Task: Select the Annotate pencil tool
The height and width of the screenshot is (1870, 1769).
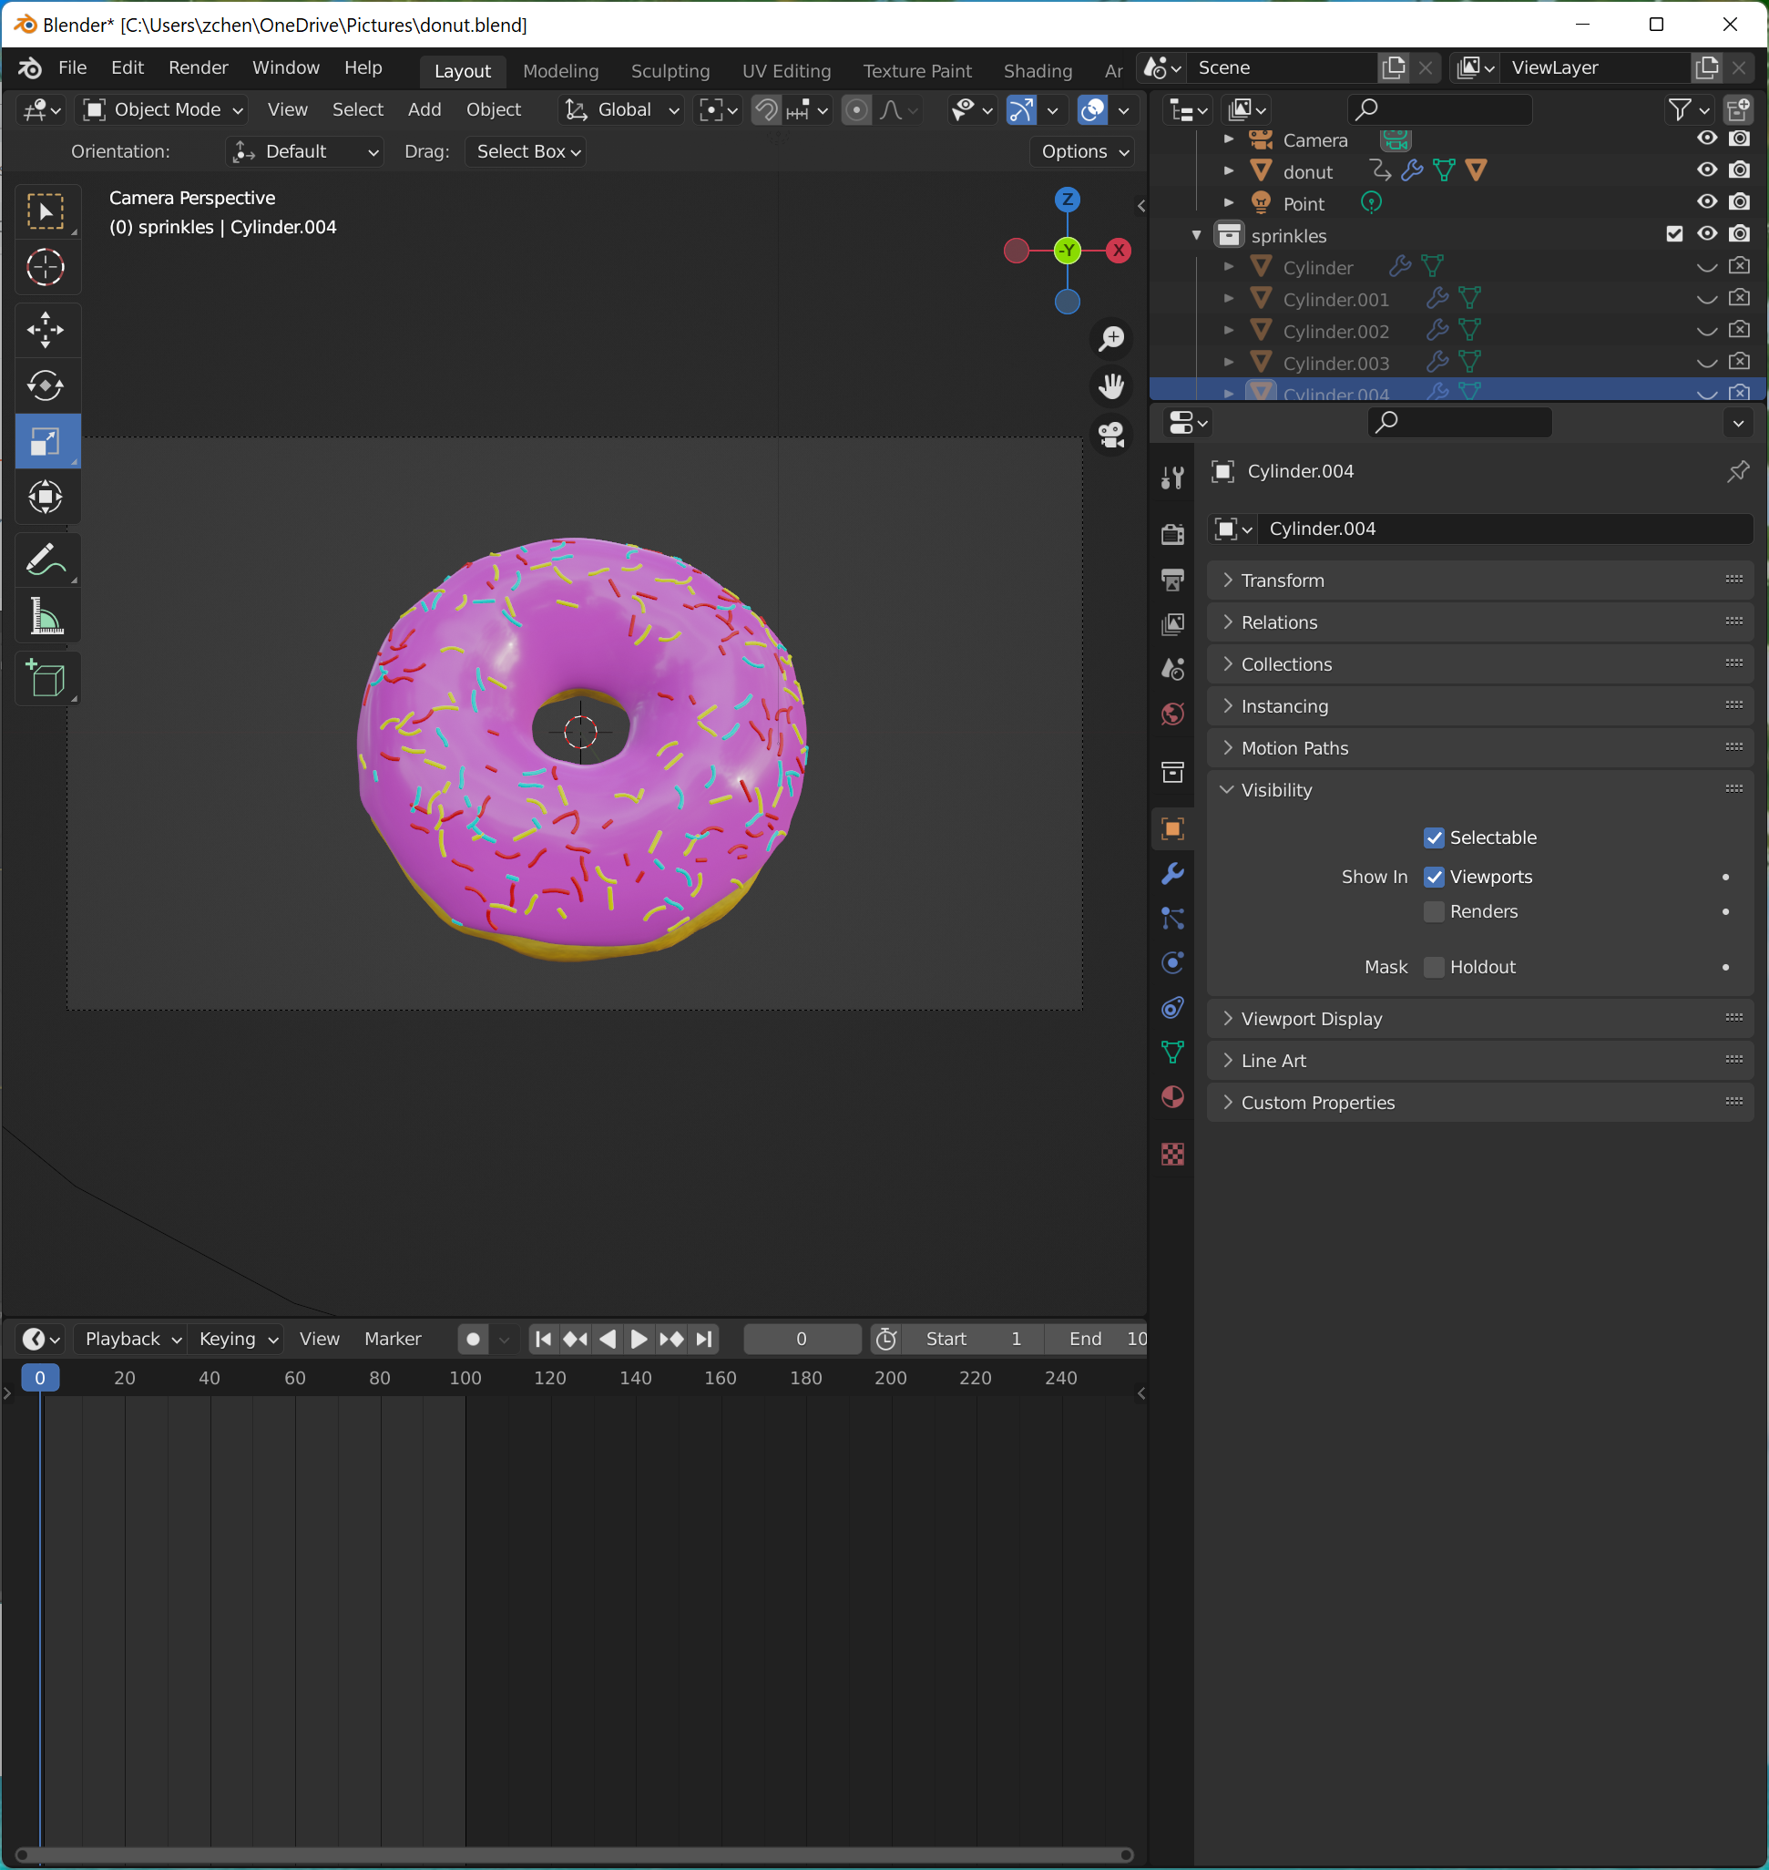Action: (46, 560)
